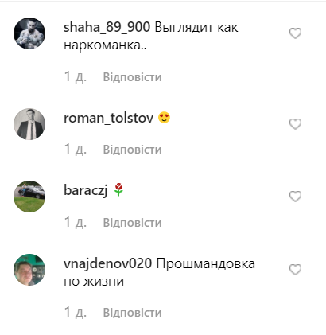Like the rose comment from baraczj
The height and width of the screenshot is (335, 326).
295,197
